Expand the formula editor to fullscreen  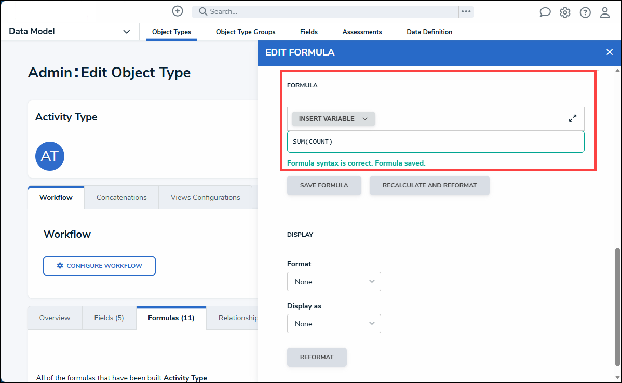573,118
